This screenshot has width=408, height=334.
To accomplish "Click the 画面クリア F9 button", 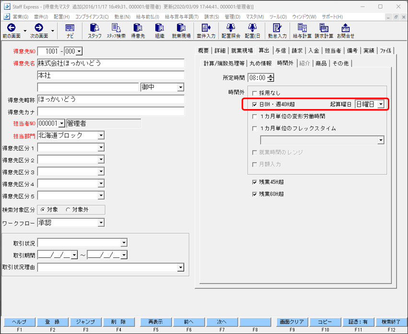I will [291, 322].
